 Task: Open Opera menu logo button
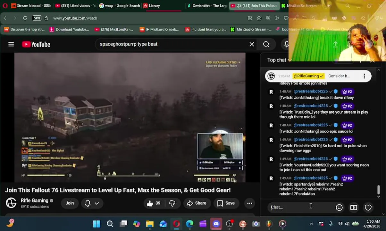pyautogui.click(x=5, y=6)
